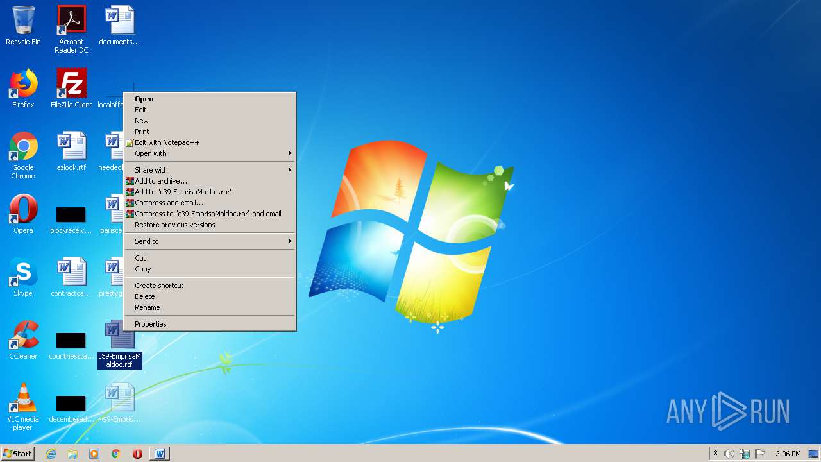Expand the Share with submenu
The width and height of the screenshot is (821, 462).
tap(210, 170)
